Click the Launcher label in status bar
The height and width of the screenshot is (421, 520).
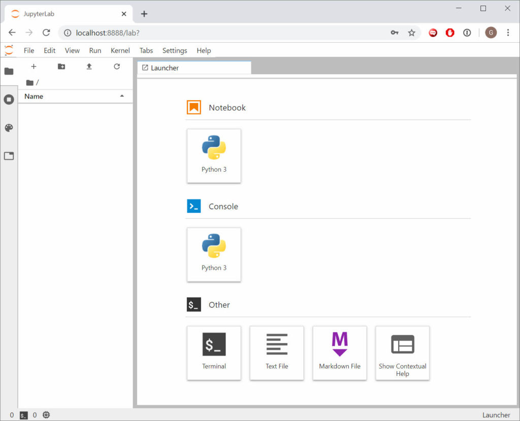point(496,415)
